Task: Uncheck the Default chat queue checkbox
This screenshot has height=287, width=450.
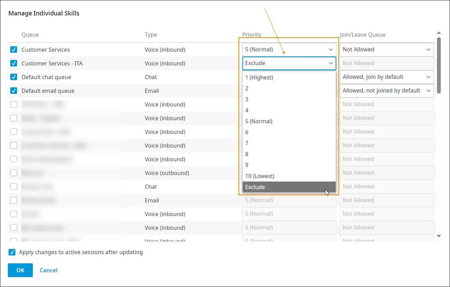Action: (x=14, y=77)
